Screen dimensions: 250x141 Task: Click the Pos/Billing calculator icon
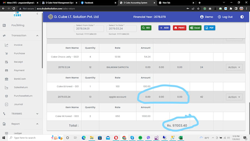pos(4,25)
